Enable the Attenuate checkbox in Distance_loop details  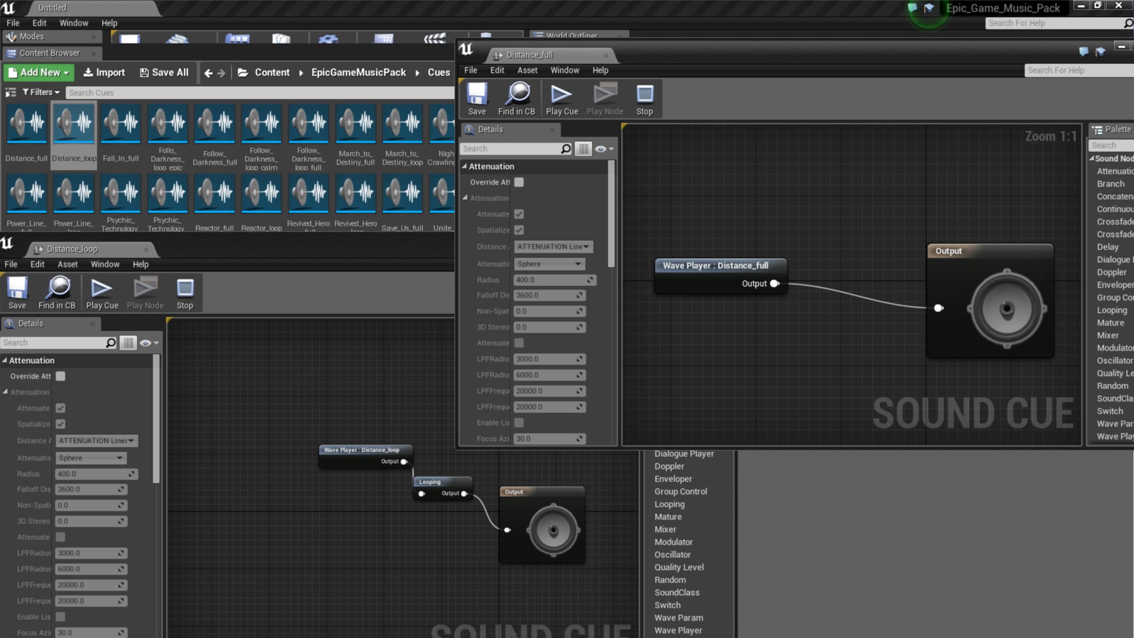[x=60, y=408]
